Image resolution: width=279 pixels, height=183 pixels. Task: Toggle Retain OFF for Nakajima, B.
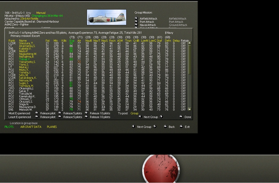pos(183,56)
